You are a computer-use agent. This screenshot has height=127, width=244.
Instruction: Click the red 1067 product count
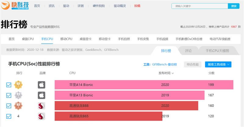point(234,27)
